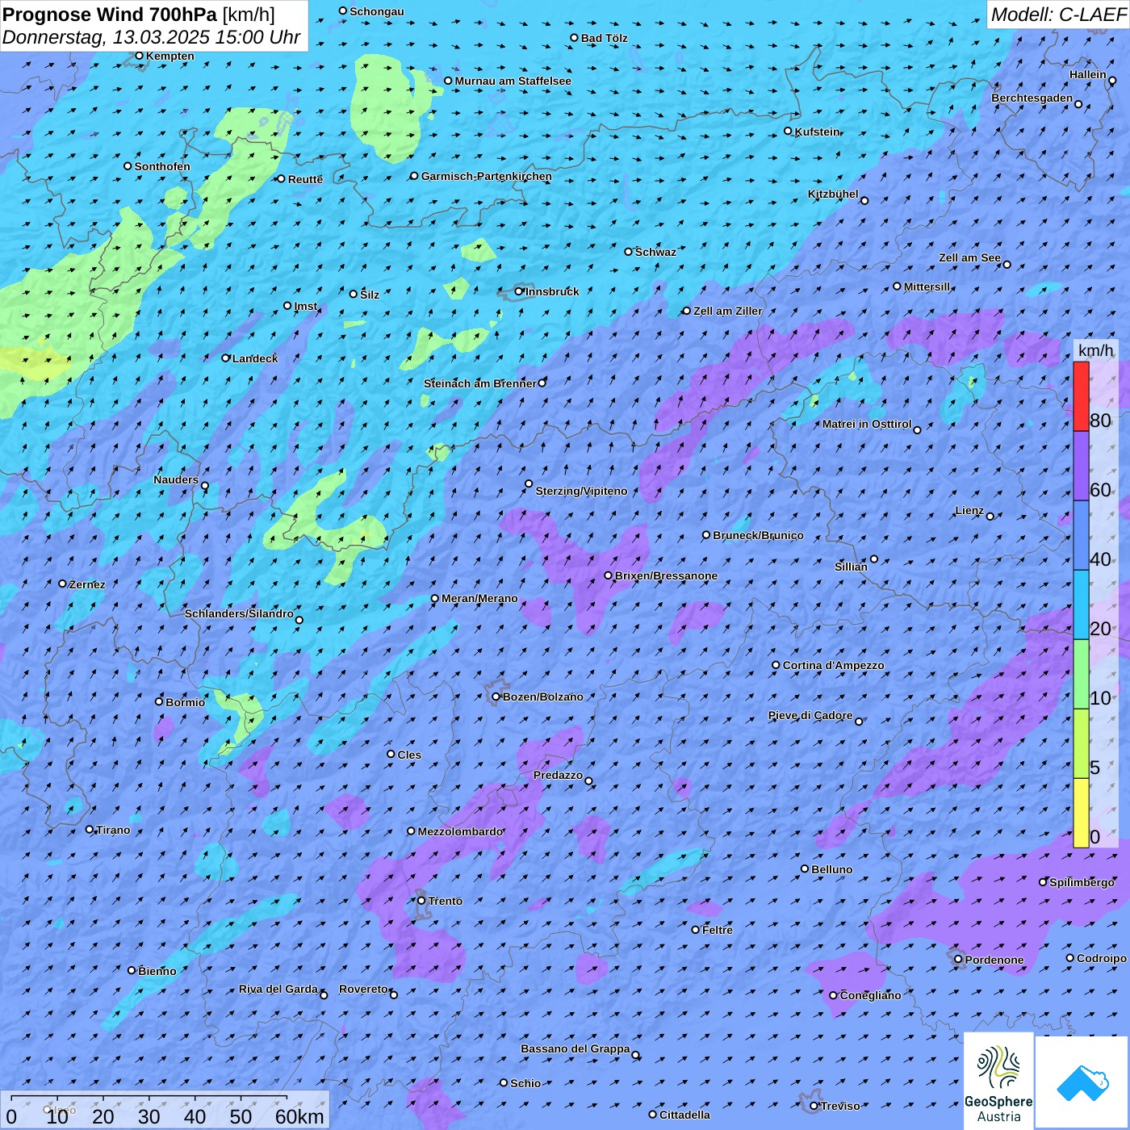Click the "Riva del Garda" label
The width and height of the screenshot is (1130, 1130).
[x=278, y=989]
